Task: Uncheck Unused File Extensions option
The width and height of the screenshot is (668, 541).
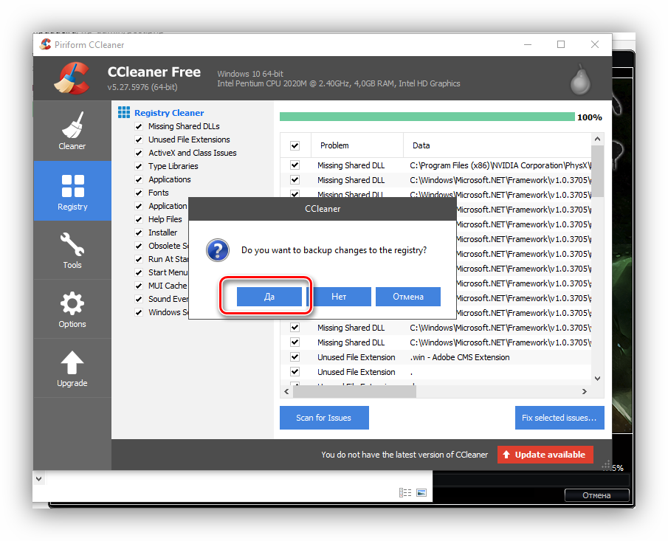Action: coord(139,139)
